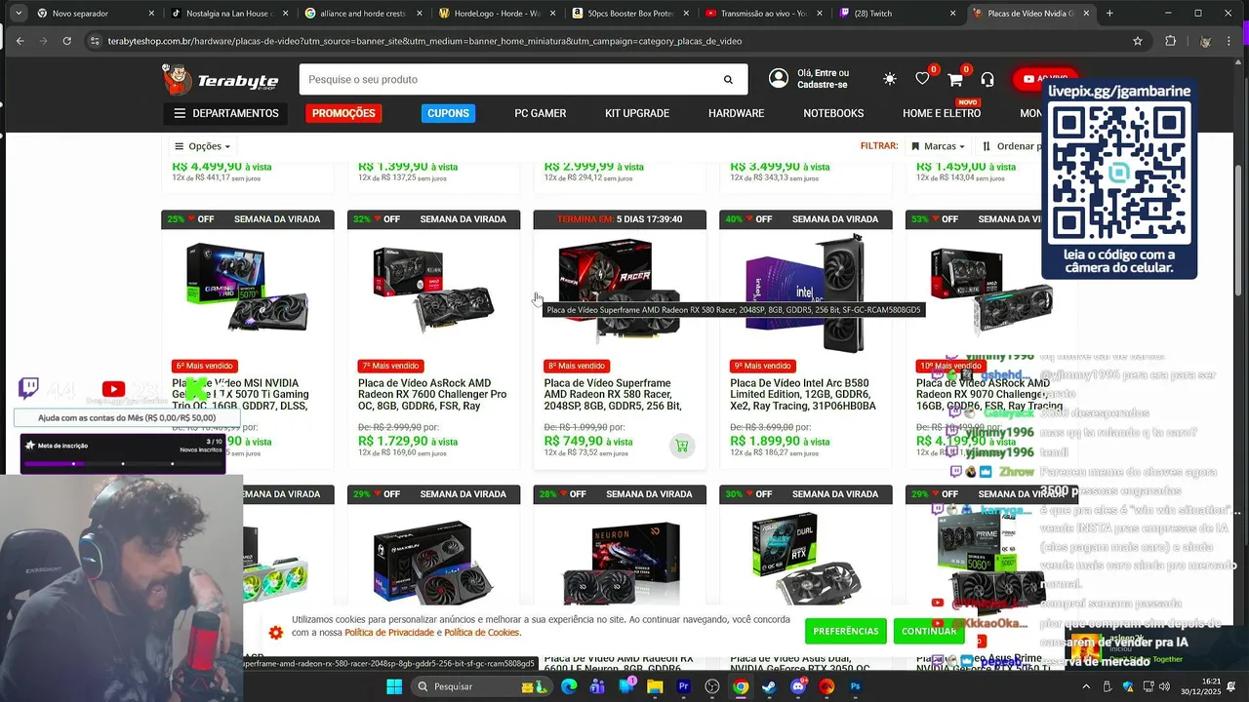Open Steam from the taskbar

click(770, 686)
